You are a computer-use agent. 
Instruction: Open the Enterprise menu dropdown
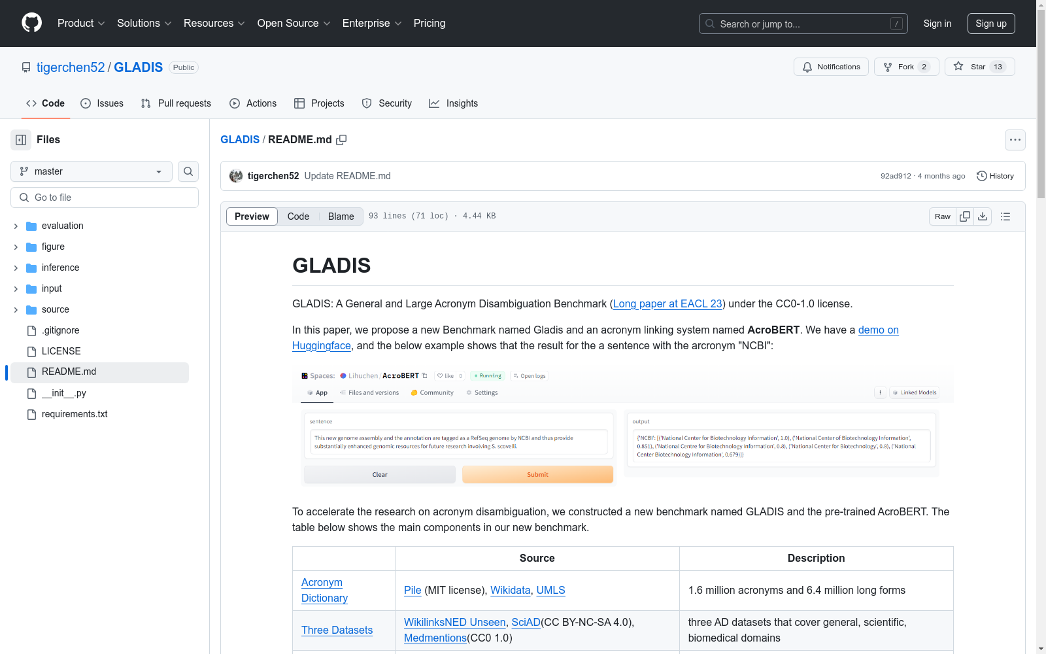(x=372, y=23)
